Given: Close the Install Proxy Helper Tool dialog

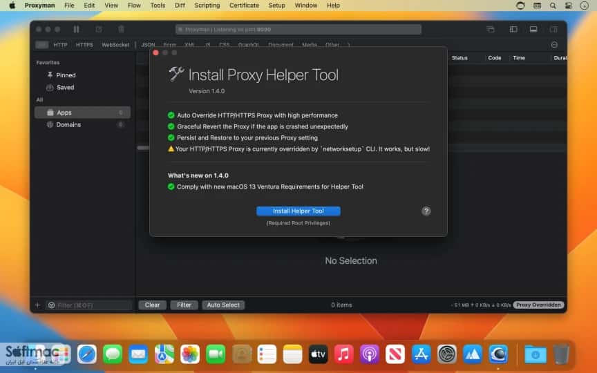Looking at the screenshot, I should [155, 52].
